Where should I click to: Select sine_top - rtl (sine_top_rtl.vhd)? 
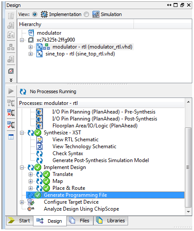(80, 54)
